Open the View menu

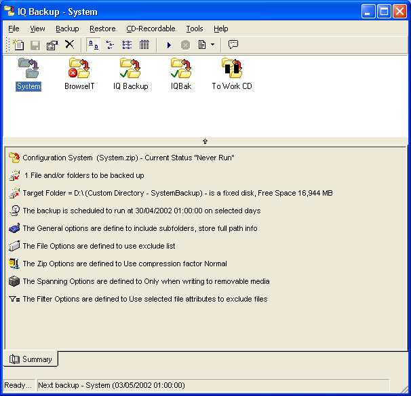click(x=37, y=29)
